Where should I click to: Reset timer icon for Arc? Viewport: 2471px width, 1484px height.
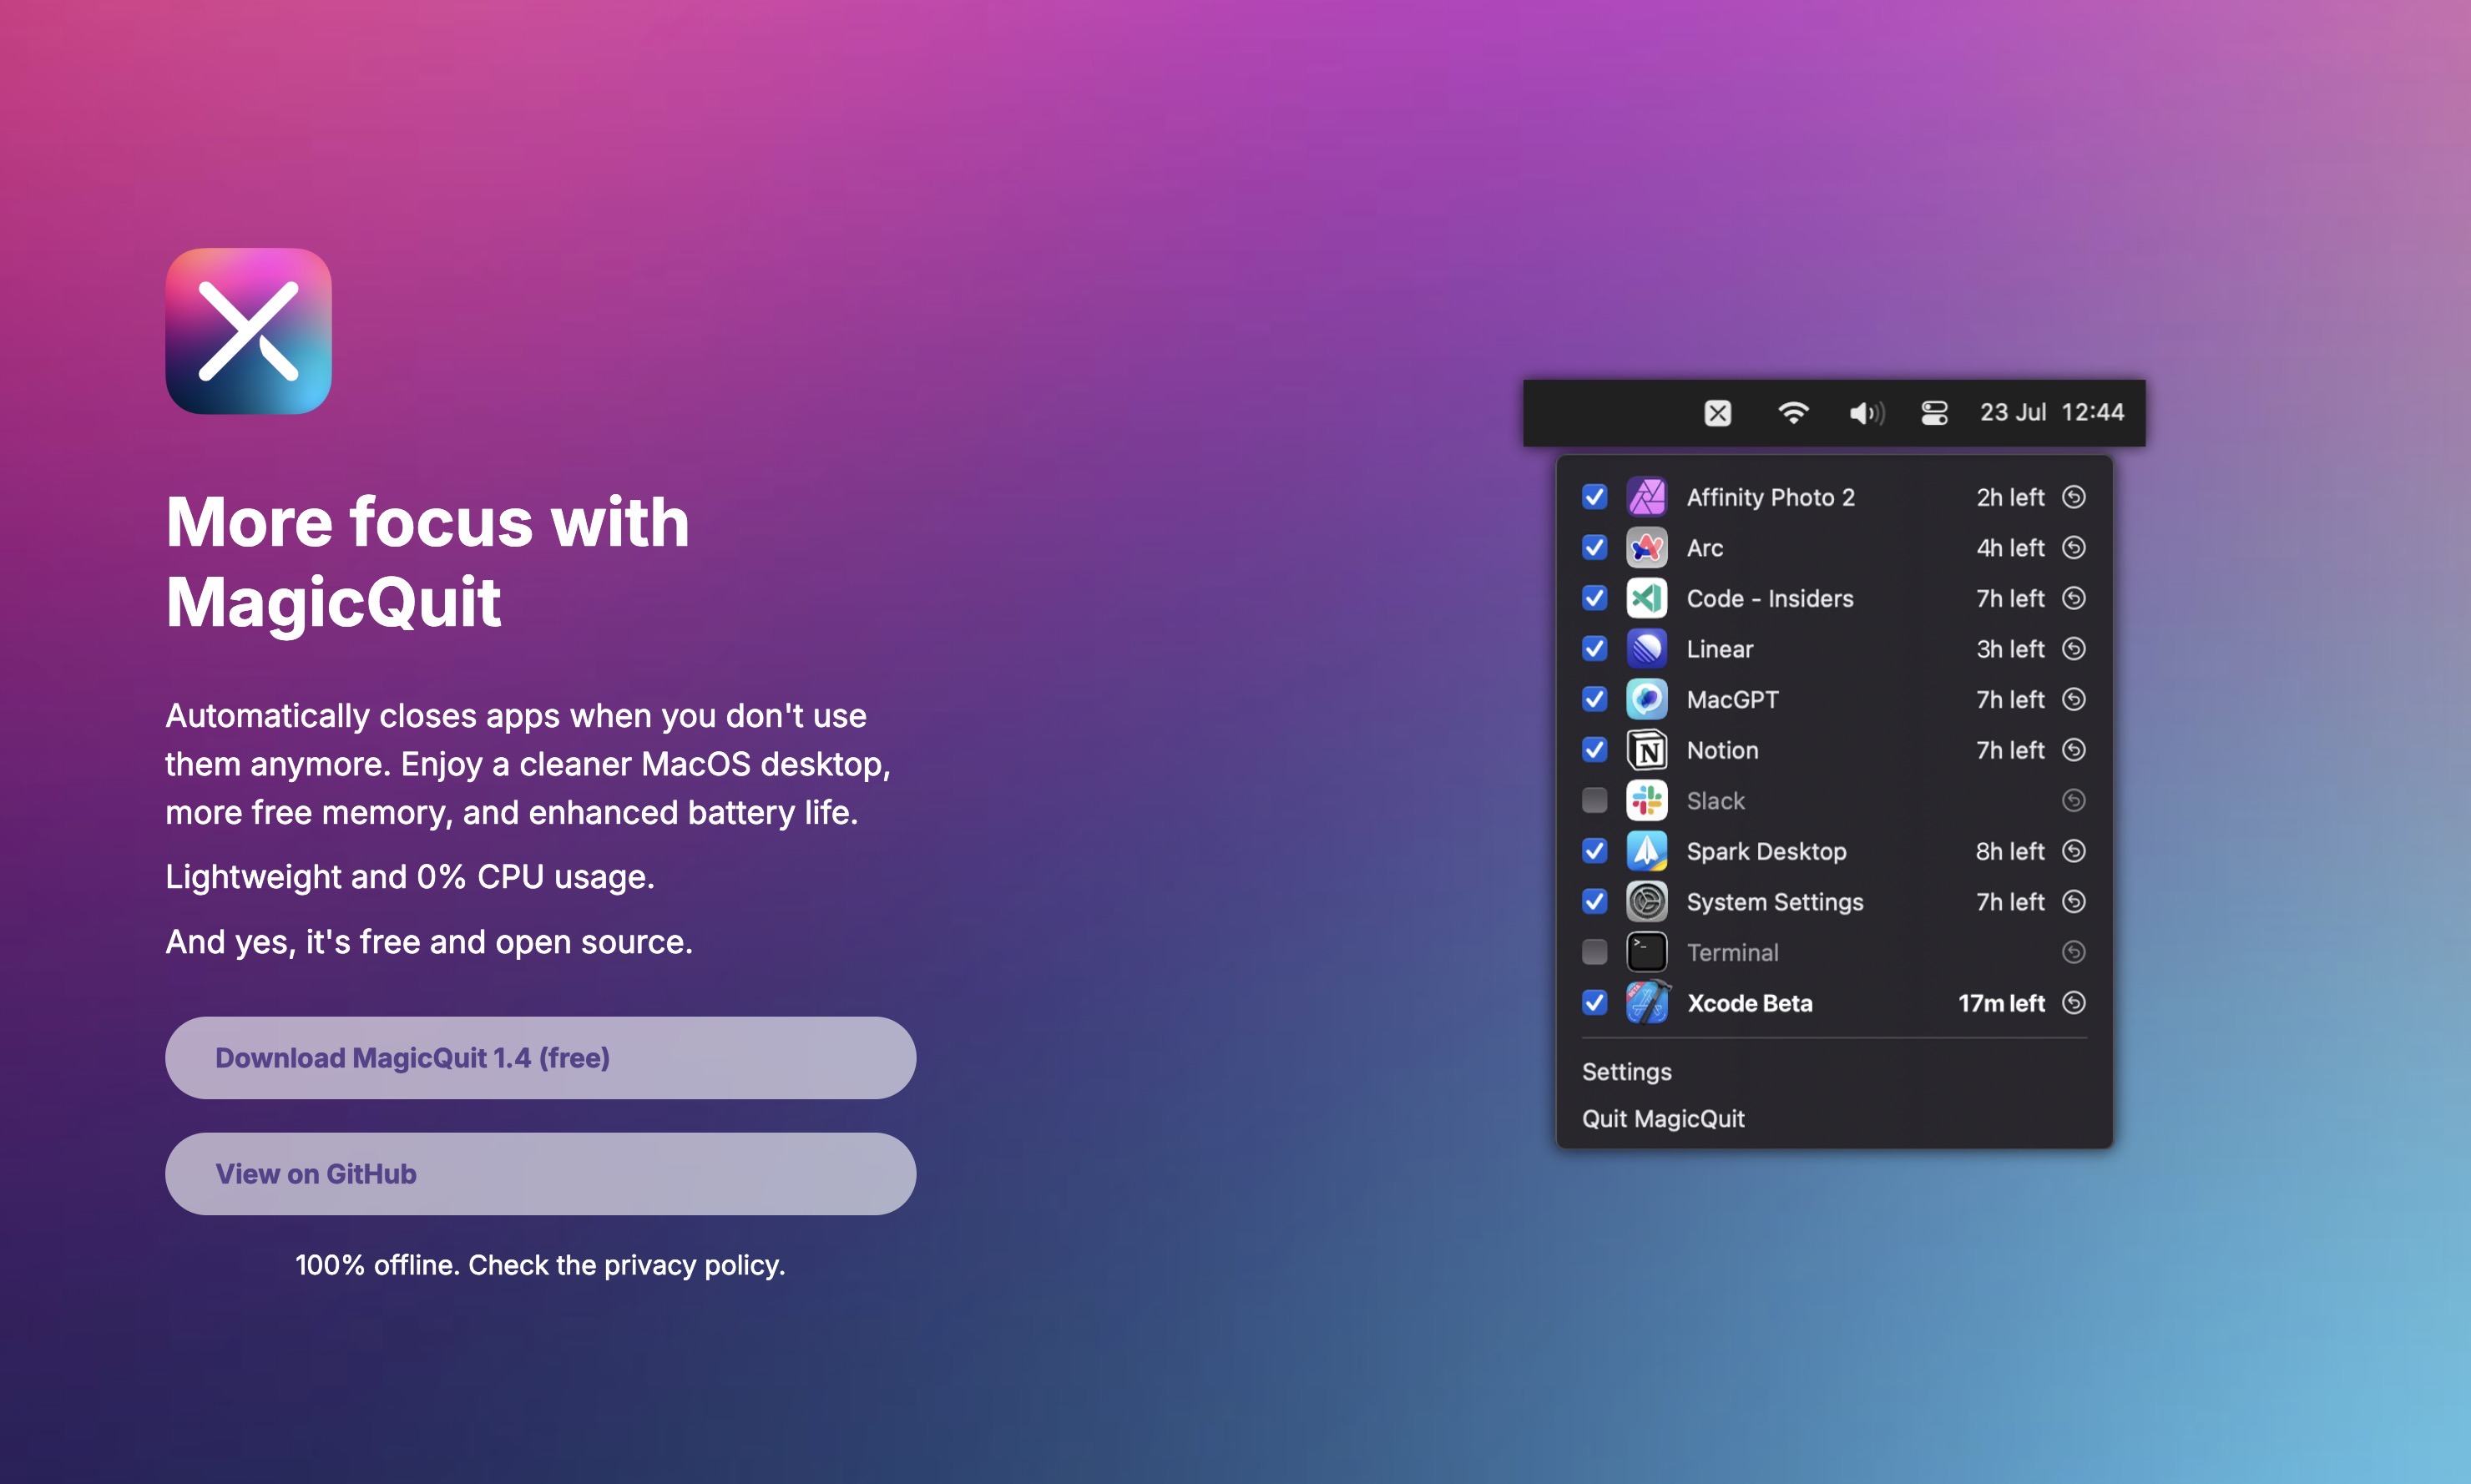(x=2074, y=548)
